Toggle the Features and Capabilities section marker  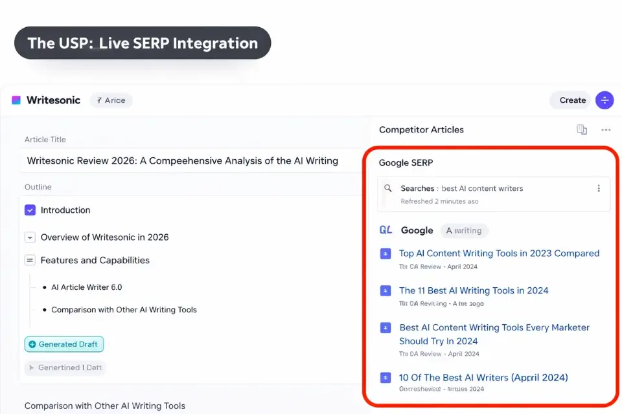tap(30, 260)
